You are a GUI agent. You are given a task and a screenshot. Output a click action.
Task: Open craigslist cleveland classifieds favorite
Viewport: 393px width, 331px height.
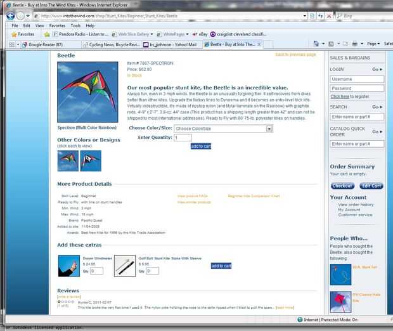(238, 34)
